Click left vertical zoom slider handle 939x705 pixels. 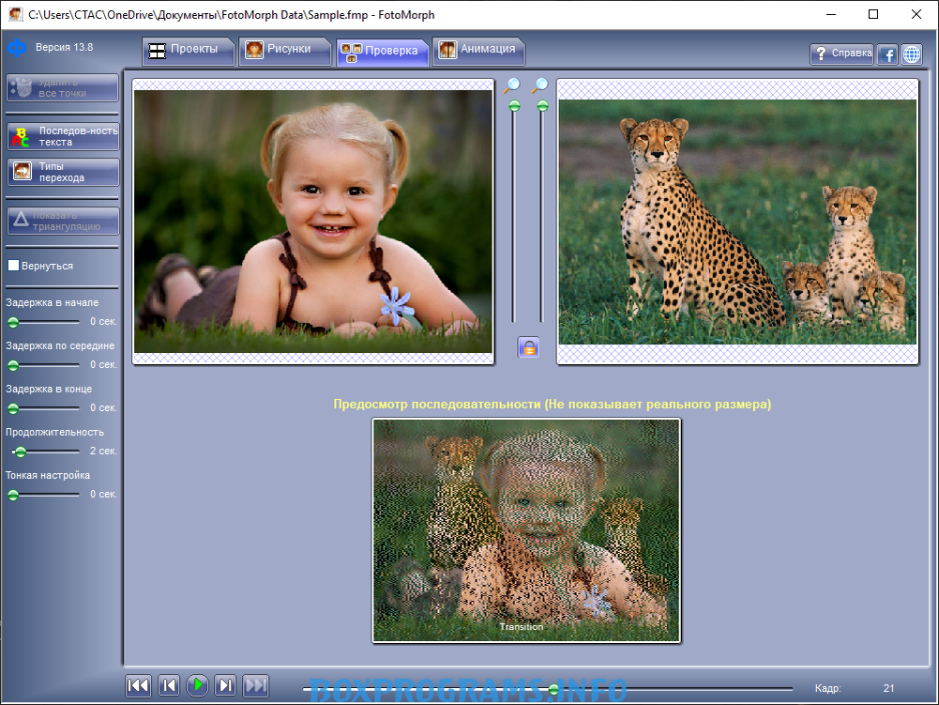514,106
